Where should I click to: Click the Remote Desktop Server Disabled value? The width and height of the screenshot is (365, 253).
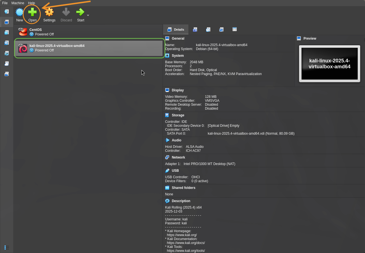pos(211,105)
